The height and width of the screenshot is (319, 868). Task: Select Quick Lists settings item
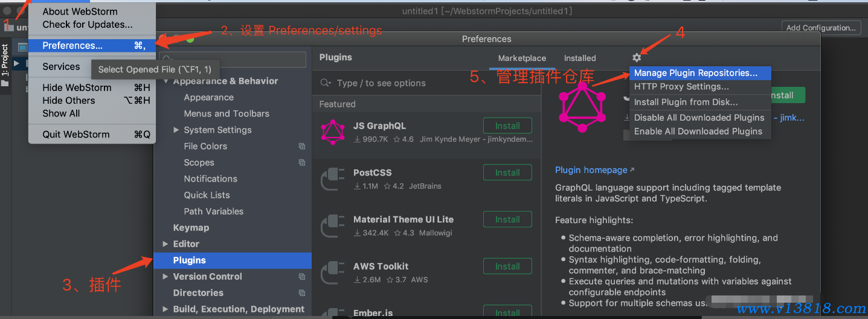coord(207,195)
